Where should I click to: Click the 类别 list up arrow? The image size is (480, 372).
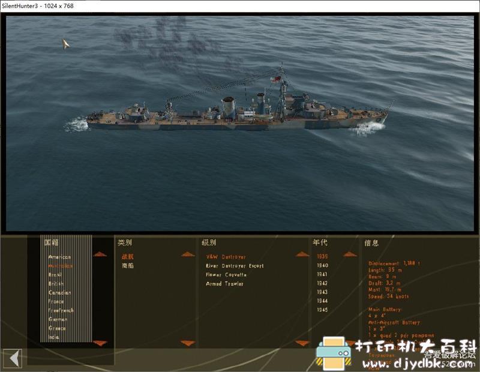pyautogui.click(x=188, y=254)
